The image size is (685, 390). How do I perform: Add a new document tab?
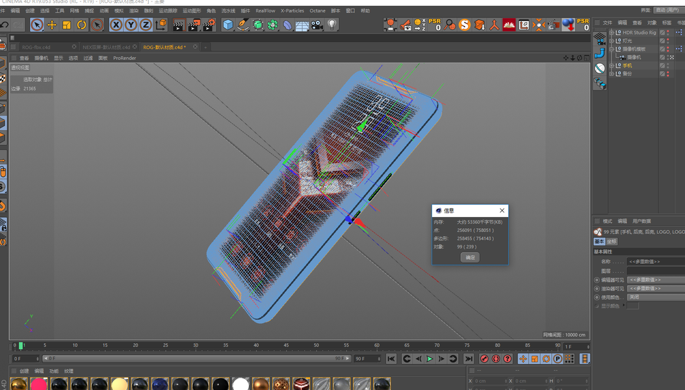(205, 47)
